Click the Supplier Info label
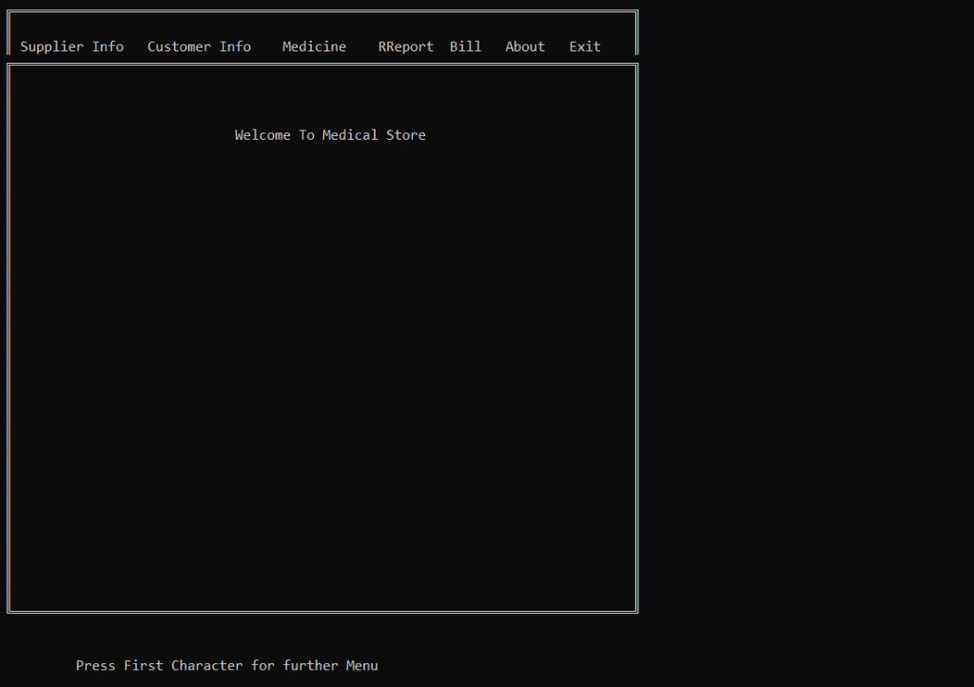The height and width of the screenshot is (687, 974). [71, 46]
